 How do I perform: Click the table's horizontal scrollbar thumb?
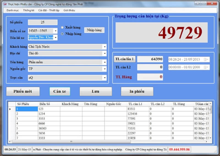(71, 141)
